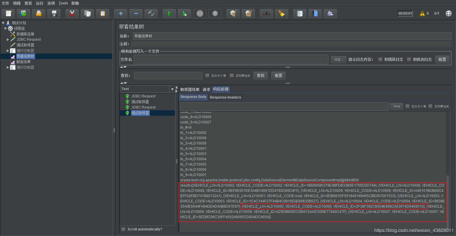Click the Stop test icon

point(200,13)
